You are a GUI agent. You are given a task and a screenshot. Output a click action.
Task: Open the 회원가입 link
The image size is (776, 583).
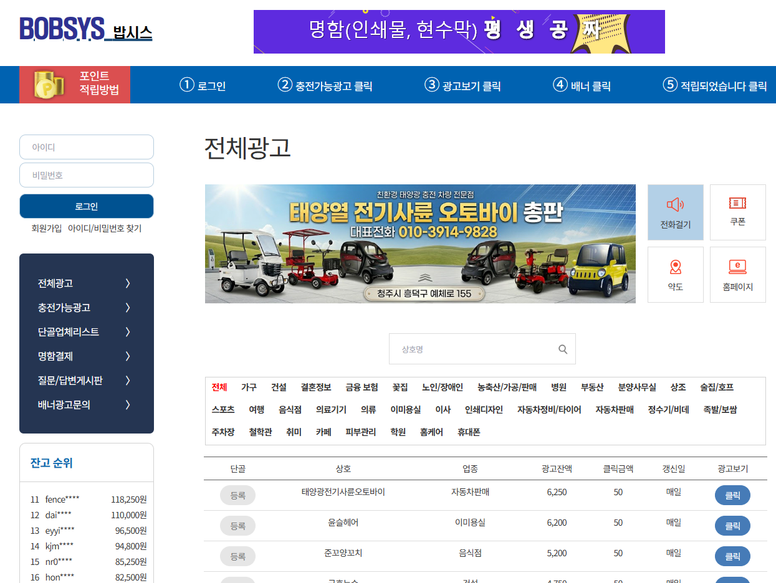tap(47, 229)
